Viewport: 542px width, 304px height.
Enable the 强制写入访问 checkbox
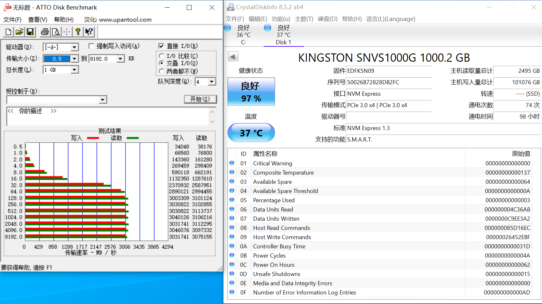pyautogui.click(x=91, y=46)
